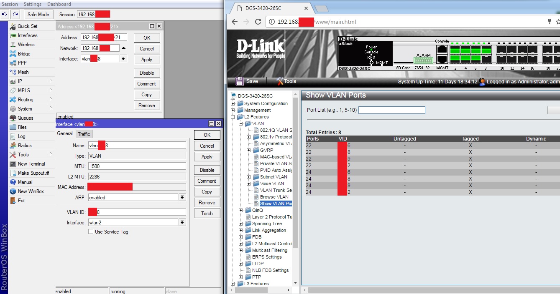Reload the browser page

tap(258, 22)
